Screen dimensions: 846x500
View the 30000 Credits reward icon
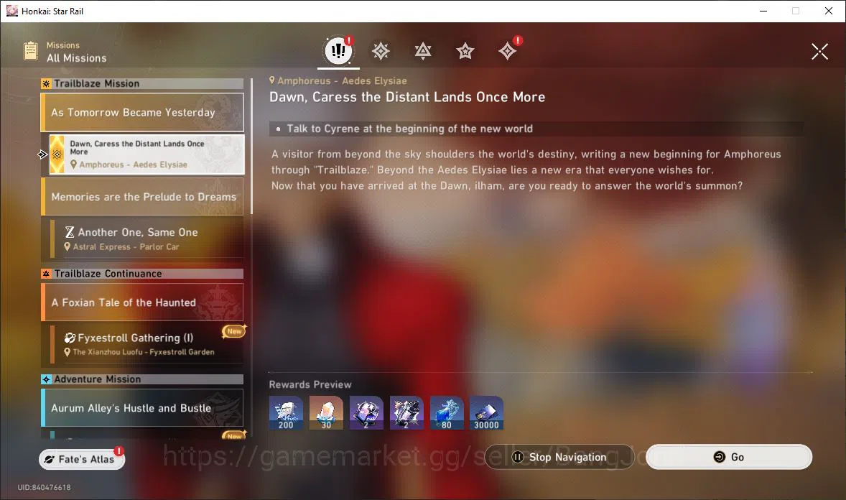[487, 413]
